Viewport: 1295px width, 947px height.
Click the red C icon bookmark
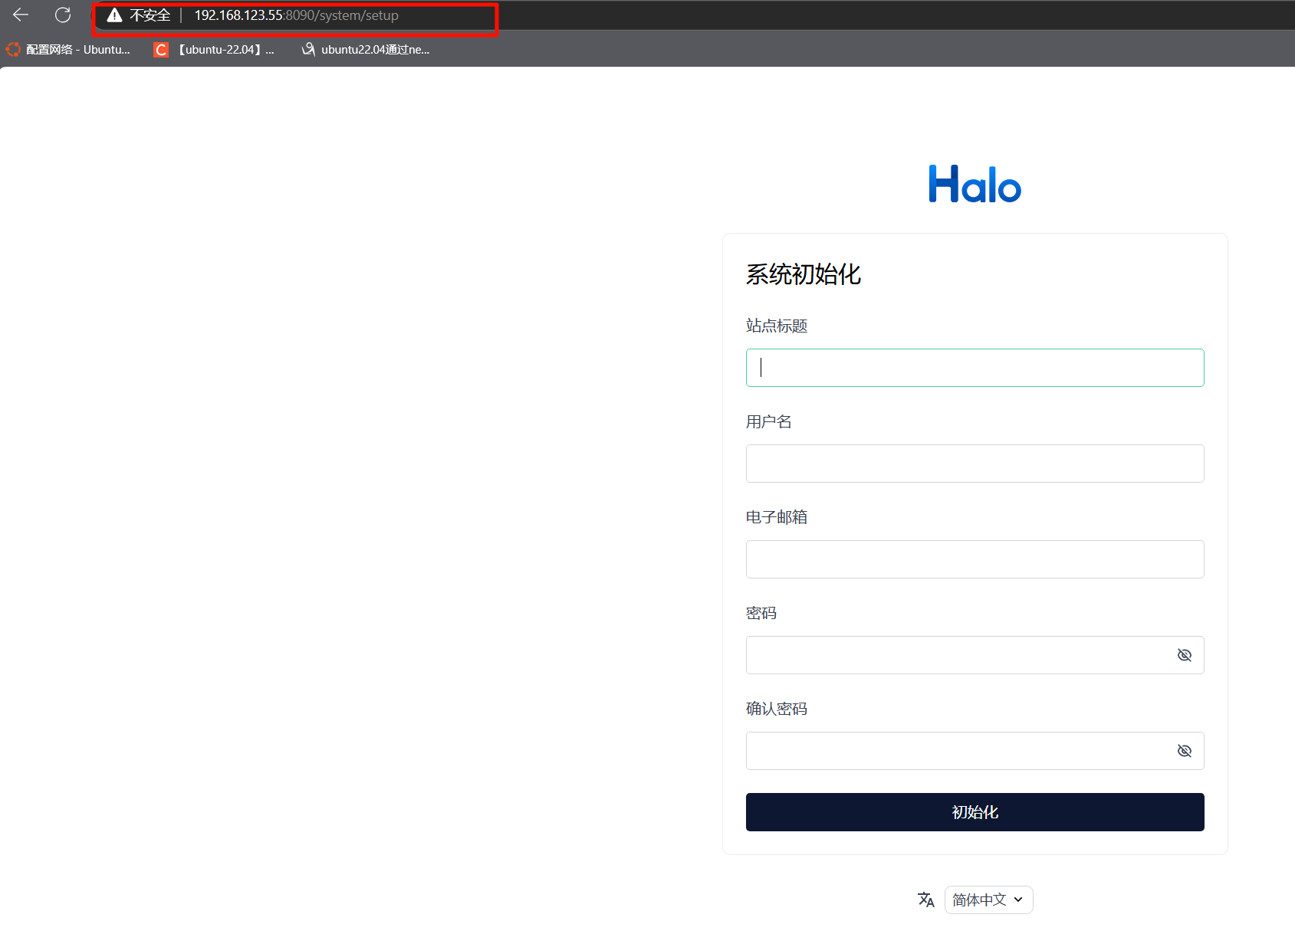[160, 50]
